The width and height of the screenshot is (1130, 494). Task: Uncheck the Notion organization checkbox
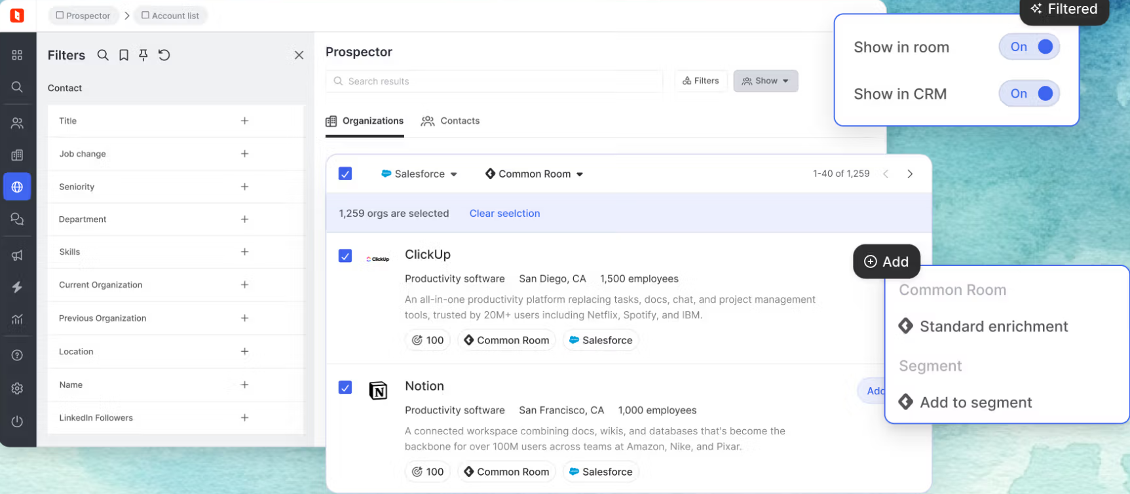[345, 387]
